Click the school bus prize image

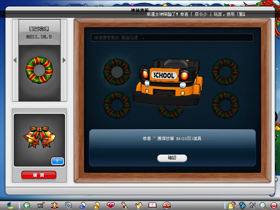(168, 82)
